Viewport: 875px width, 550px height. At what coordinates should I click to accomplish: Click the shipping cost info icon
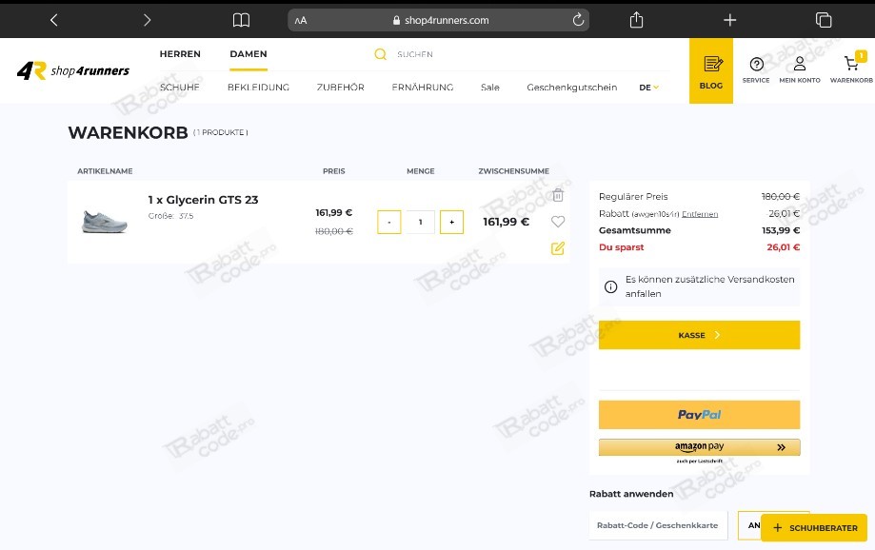610,286
